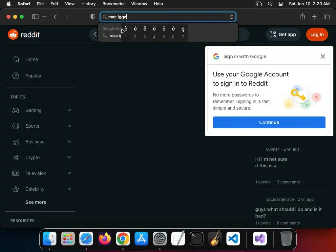Click Continue in the Google sign-in
Image resolution: width=336 pixels, height=252 pixels.
tap(269, 122)
